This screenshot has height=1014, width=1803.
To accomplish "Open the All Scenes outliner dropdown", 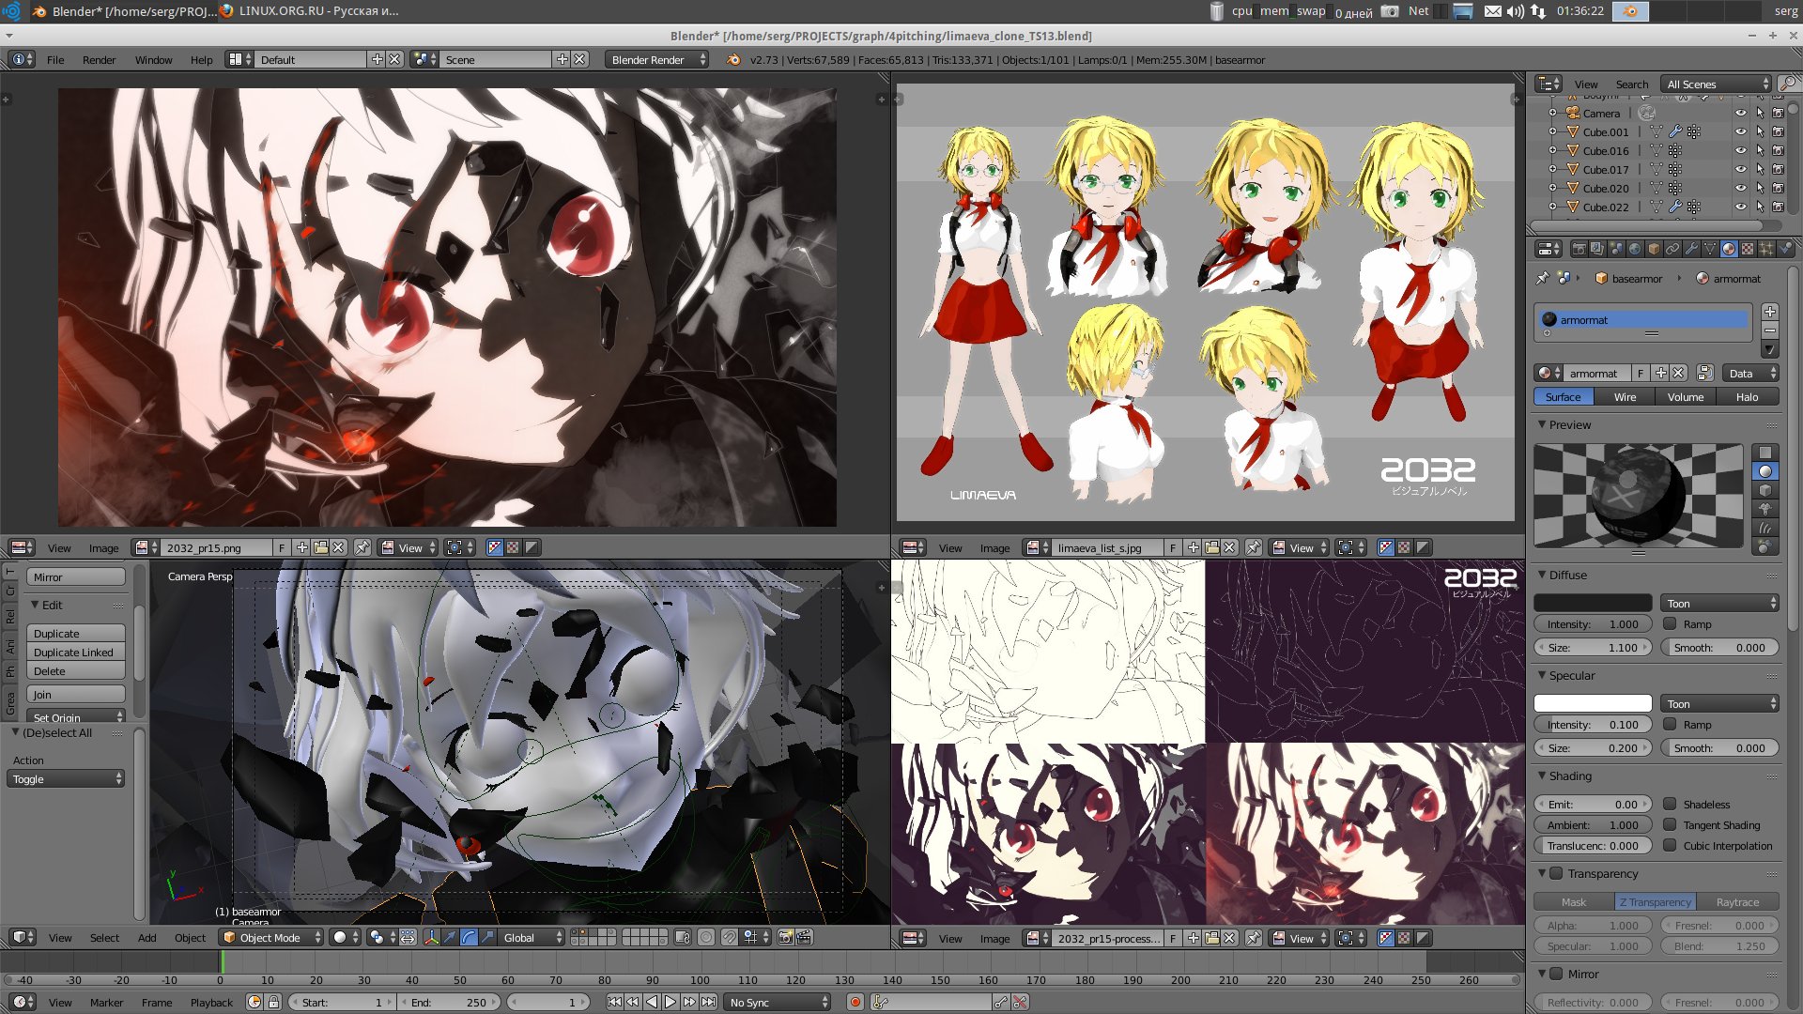I will (1716, 84).
